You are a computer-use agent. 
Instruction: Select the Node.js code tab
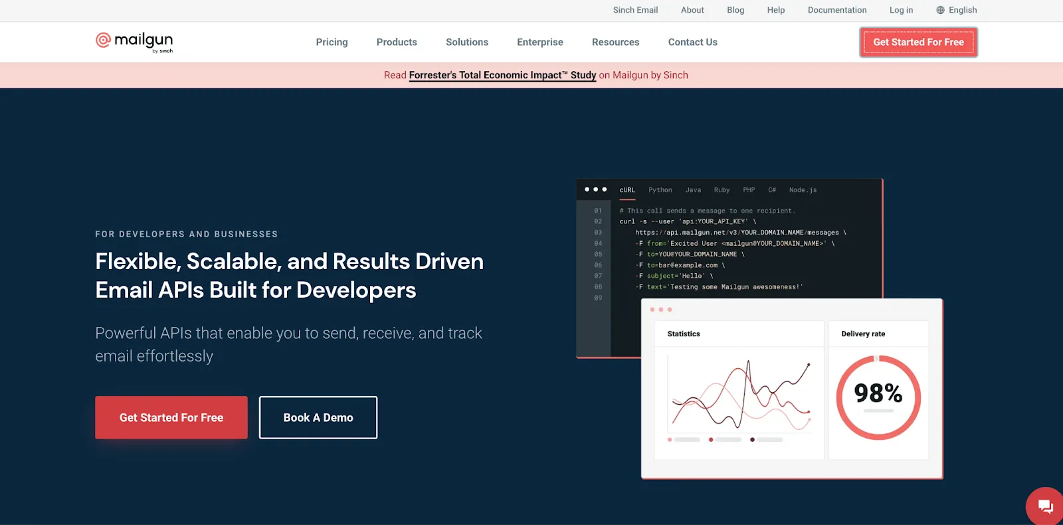pos(803,190)
